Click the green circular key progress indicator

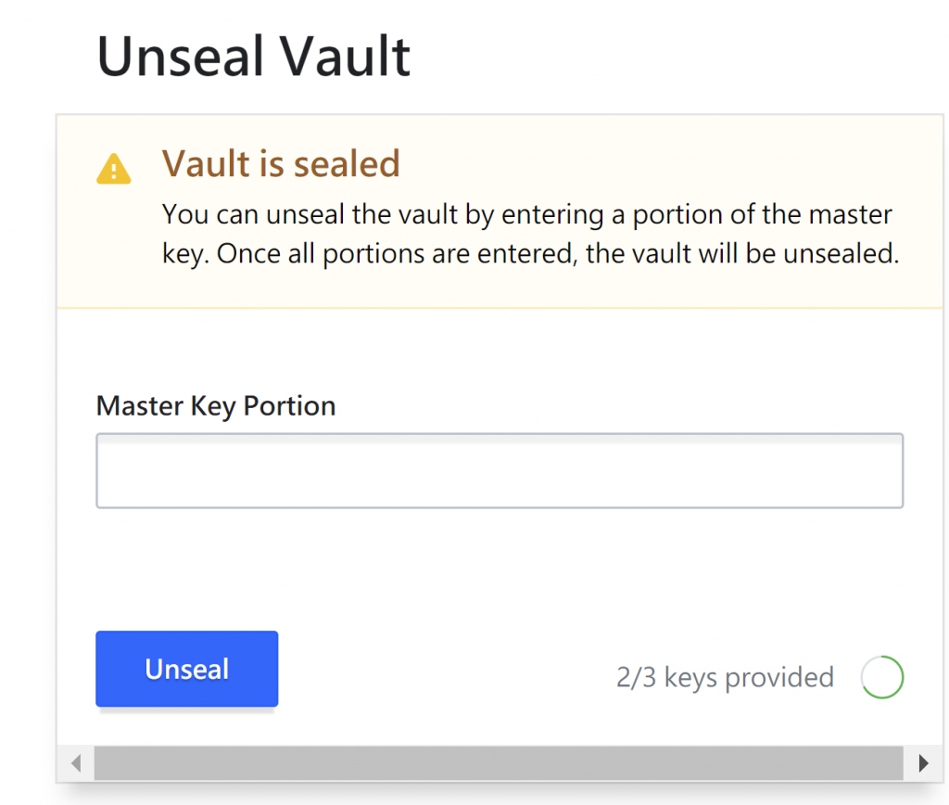[881, 677]
